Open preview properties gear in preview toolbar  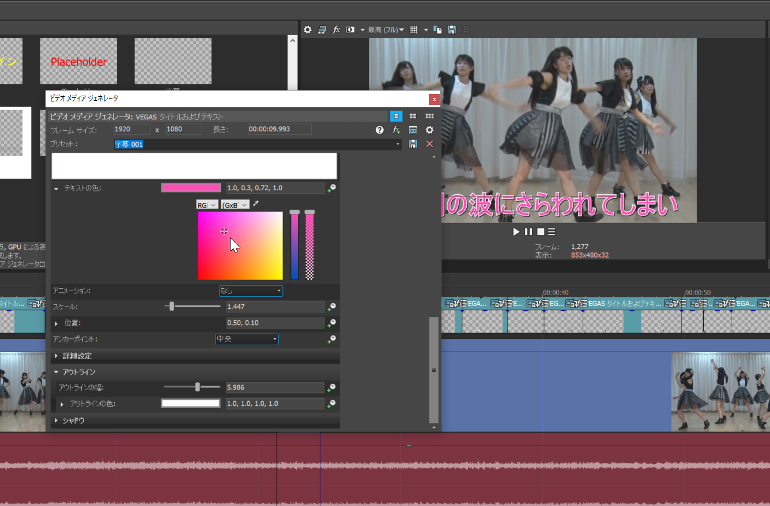pos(308,29)
